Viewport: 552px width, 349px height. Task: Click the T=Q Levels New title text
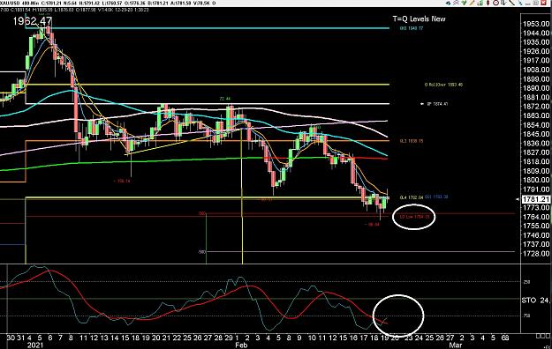[419, 19]
